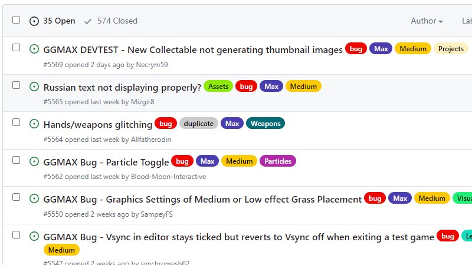The image size is (472, 265).
Task: Click the green Assets label
Action: tap(218, 87)
